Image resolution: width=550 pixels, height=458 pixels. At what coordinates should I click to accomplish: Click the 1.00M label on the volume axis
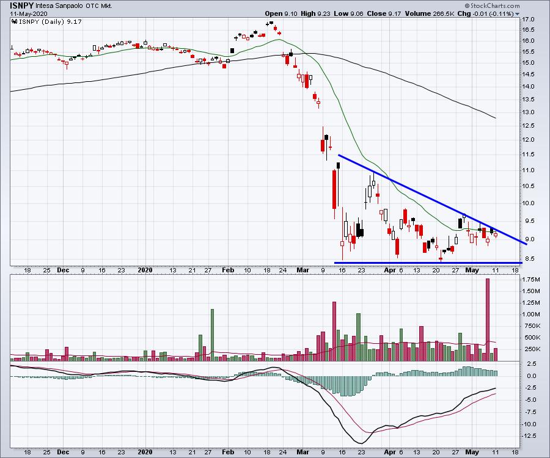click(530, 314)
